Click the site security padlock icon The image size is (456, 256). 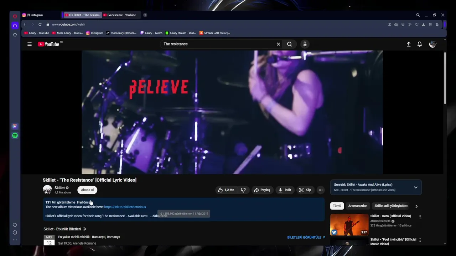click(x=47, y=25)
